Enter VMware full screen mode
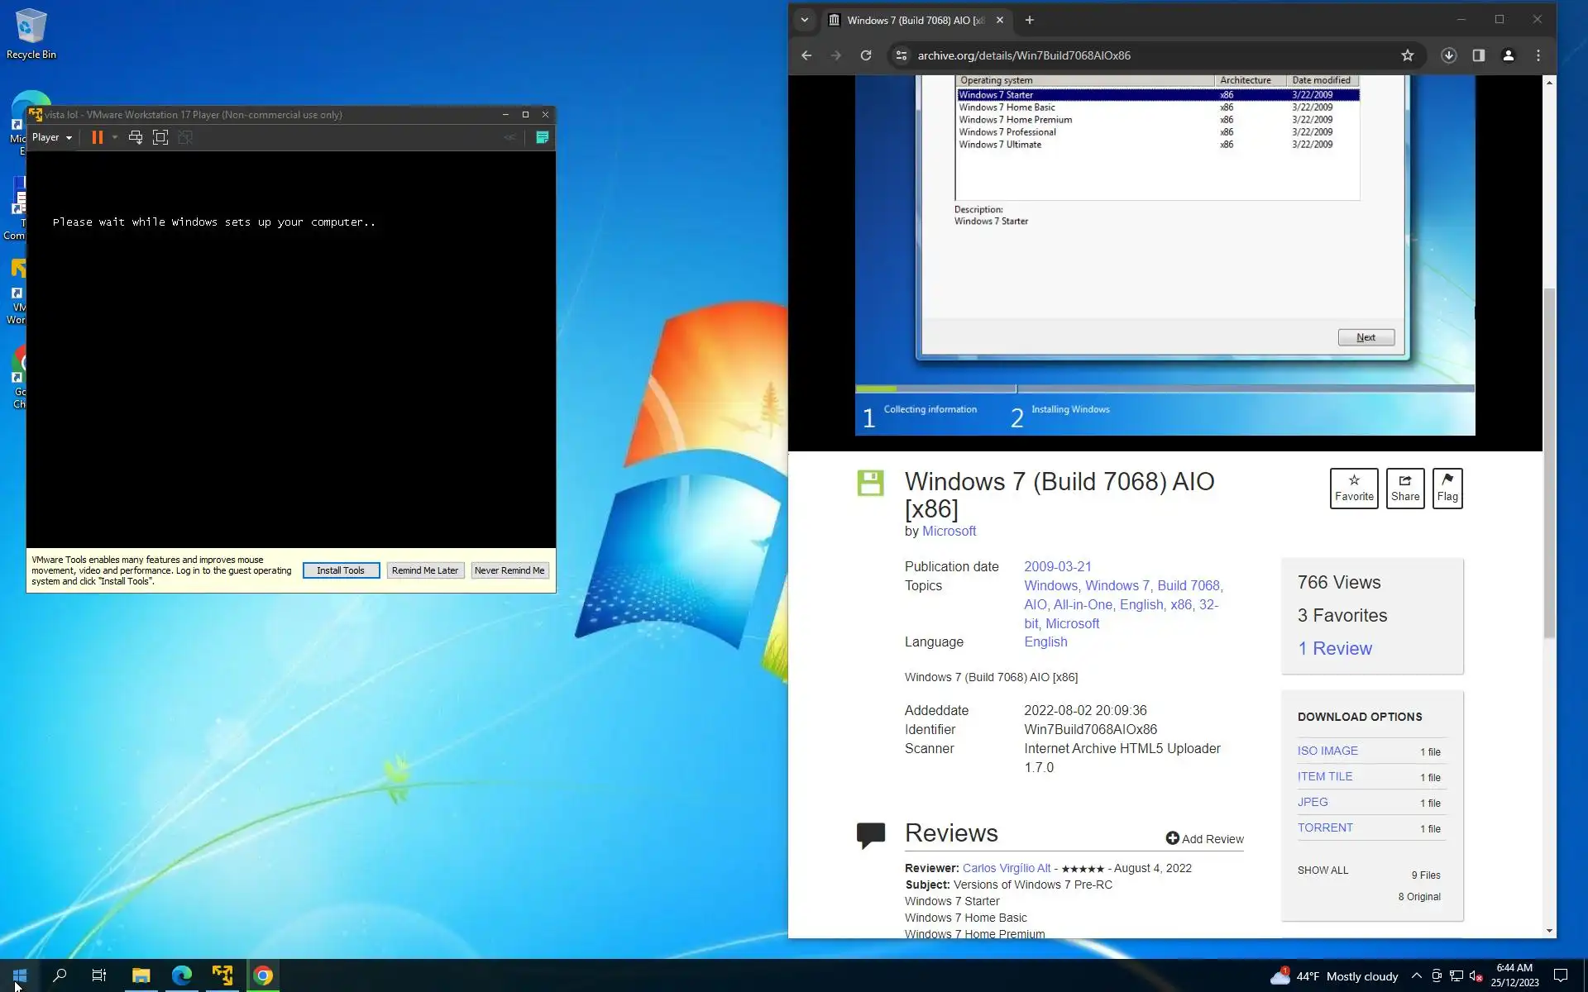 [x=160, y=137]
